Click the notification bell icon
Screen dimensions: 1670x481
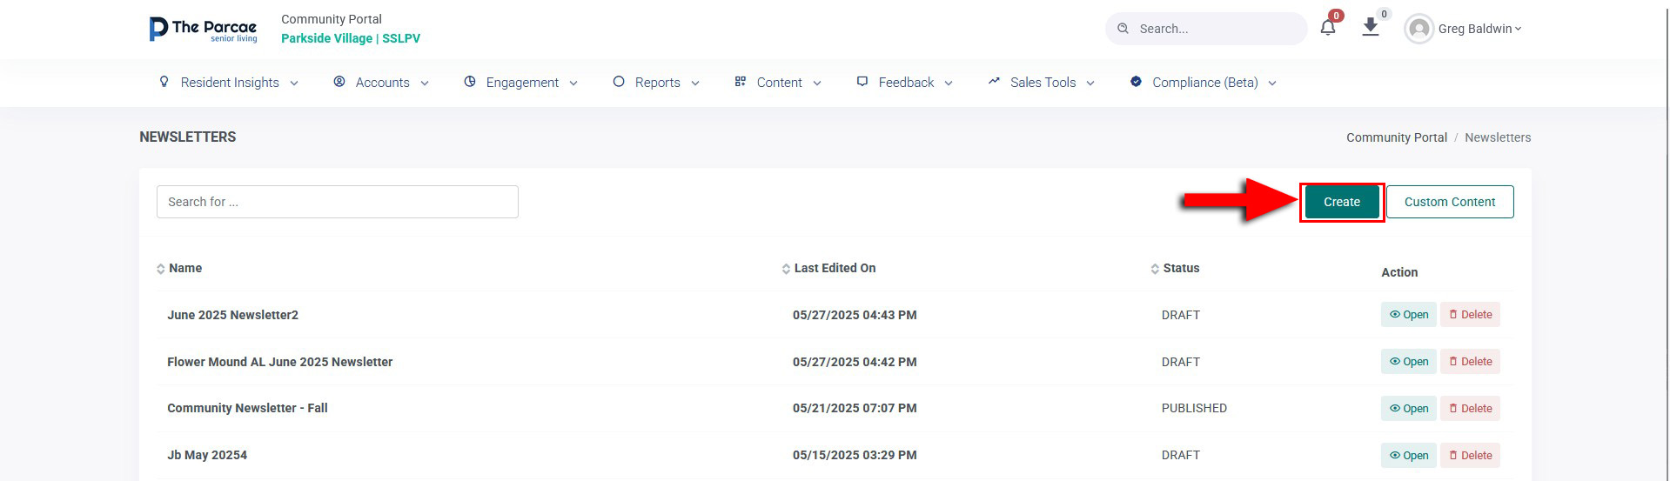click(1327, 28)
